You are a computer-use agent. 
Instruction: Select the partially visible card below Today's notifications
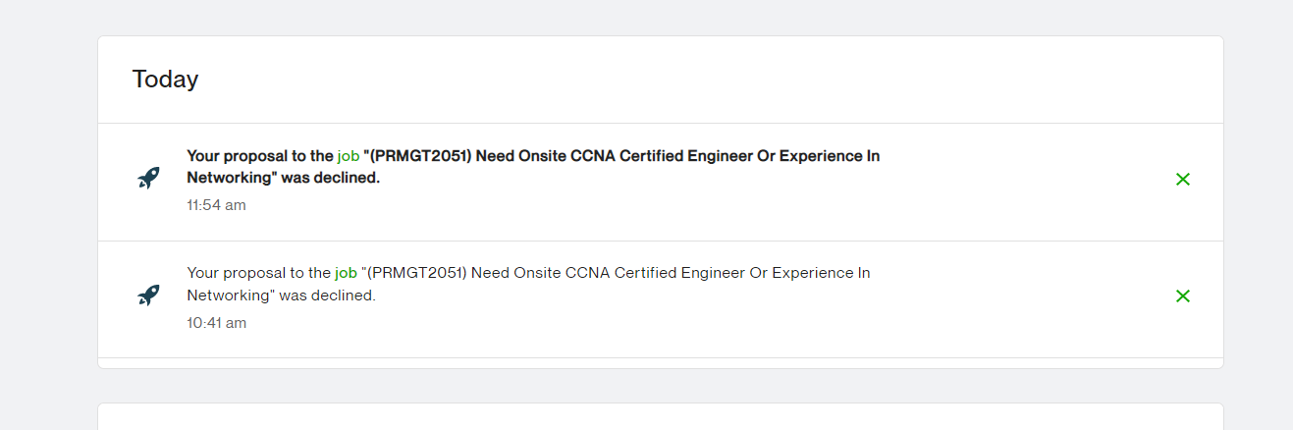[x=661, y=416]
